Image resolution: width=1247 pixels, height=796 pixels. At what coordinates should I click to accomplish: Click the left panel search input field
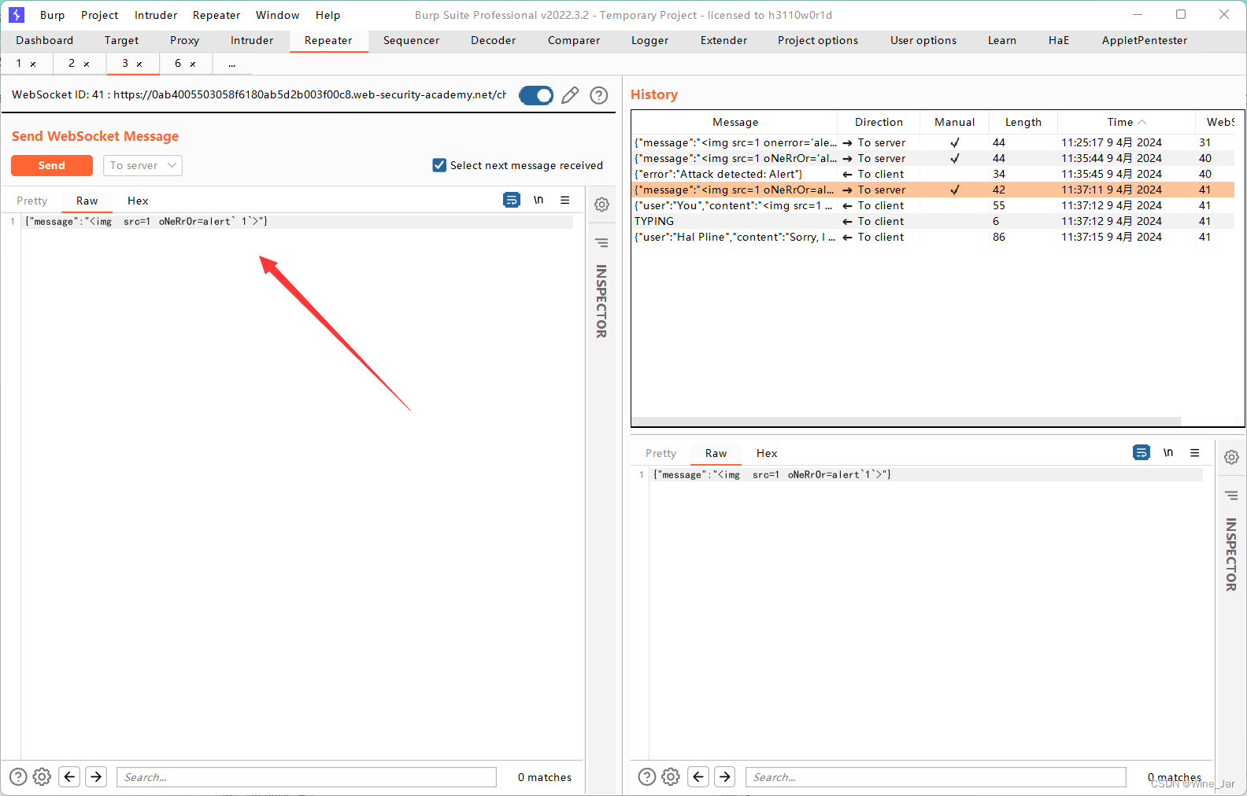click(306, 777)
